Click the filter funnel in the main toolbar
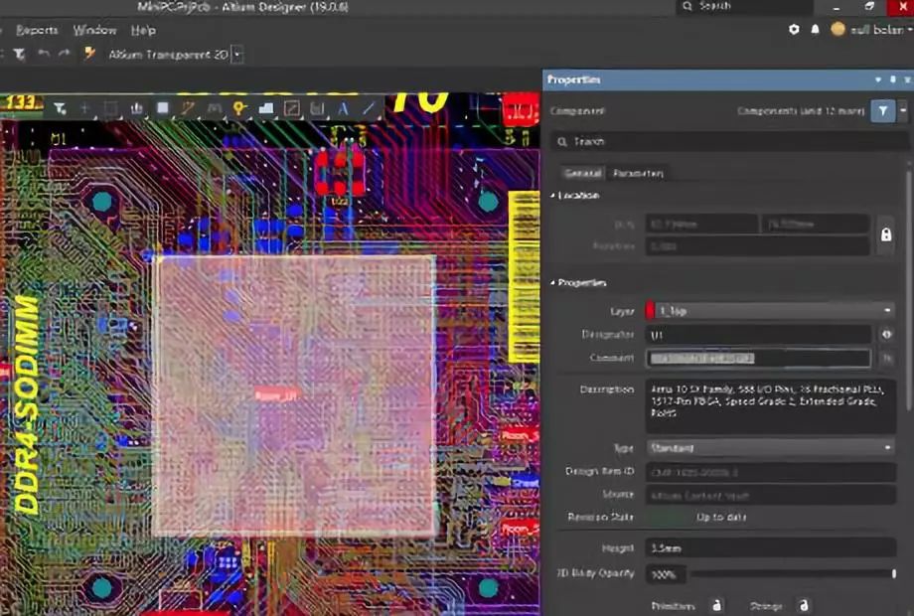The width and height of the screenshot is (914, 616). [19, 55]
